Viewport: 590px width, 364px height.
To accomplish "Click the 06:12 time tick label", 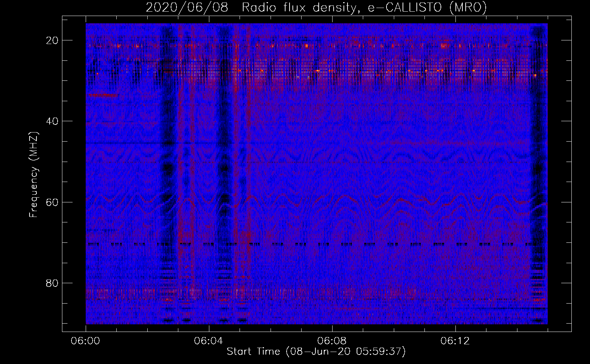I will coord(455,341).
